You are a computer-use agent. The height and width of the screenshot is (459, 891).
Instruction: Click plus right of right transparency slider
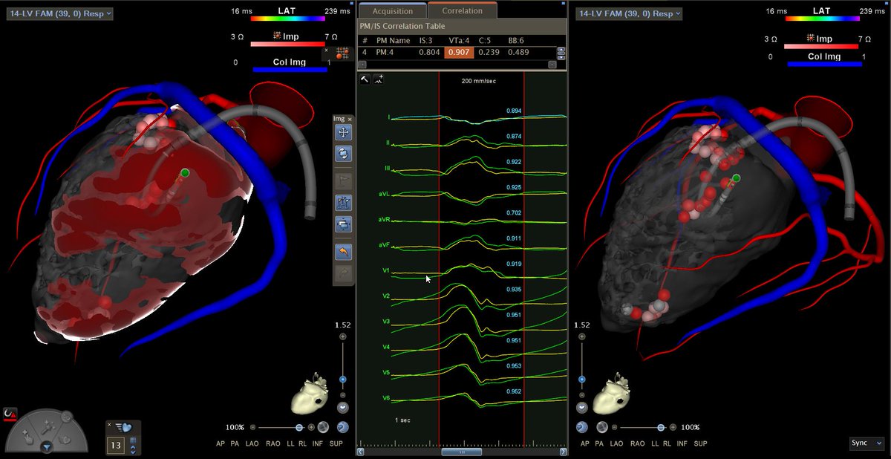673,427
